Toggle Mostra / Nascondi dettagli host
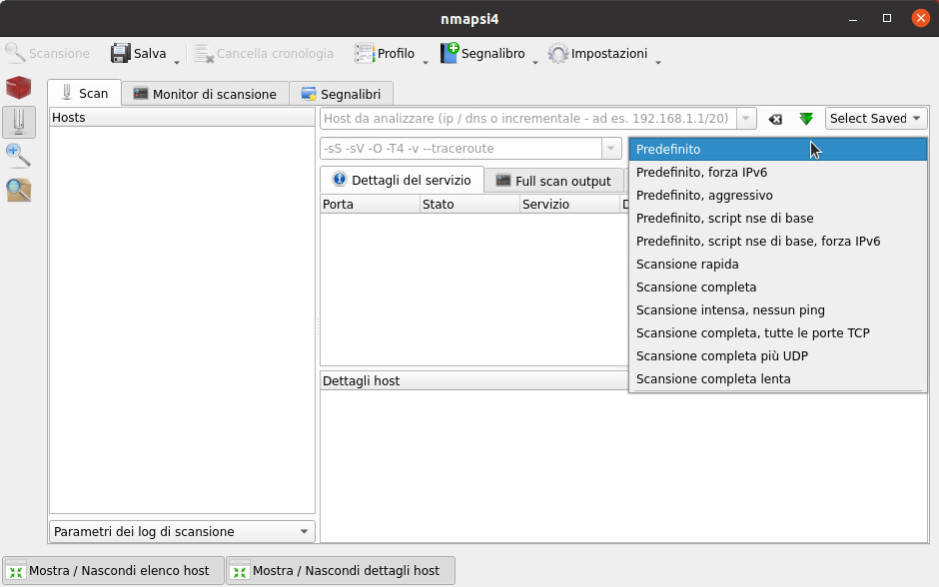939x587 pixels. [x=341, y=571]
